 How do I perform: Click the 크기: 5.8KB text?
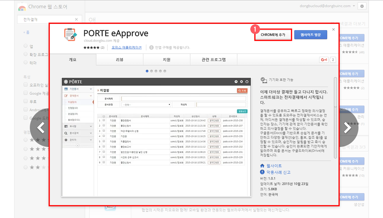click(268, 189)
